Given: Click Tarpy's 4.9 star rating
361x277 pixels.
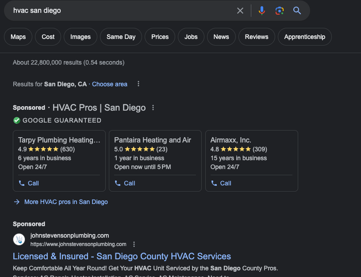Looking at the screenshot, I should (x=46, y=149).
